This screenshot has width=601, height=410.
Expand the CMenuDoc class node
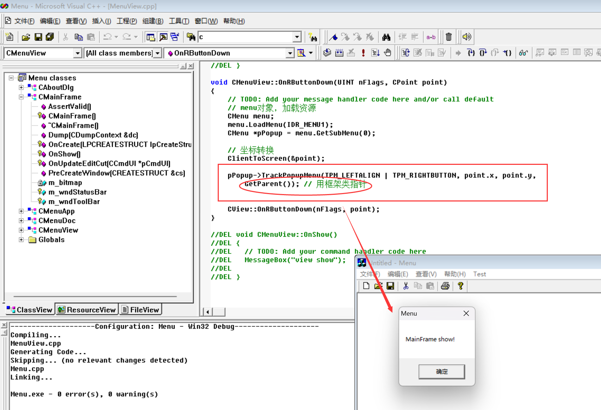click(x=21, y=220)
